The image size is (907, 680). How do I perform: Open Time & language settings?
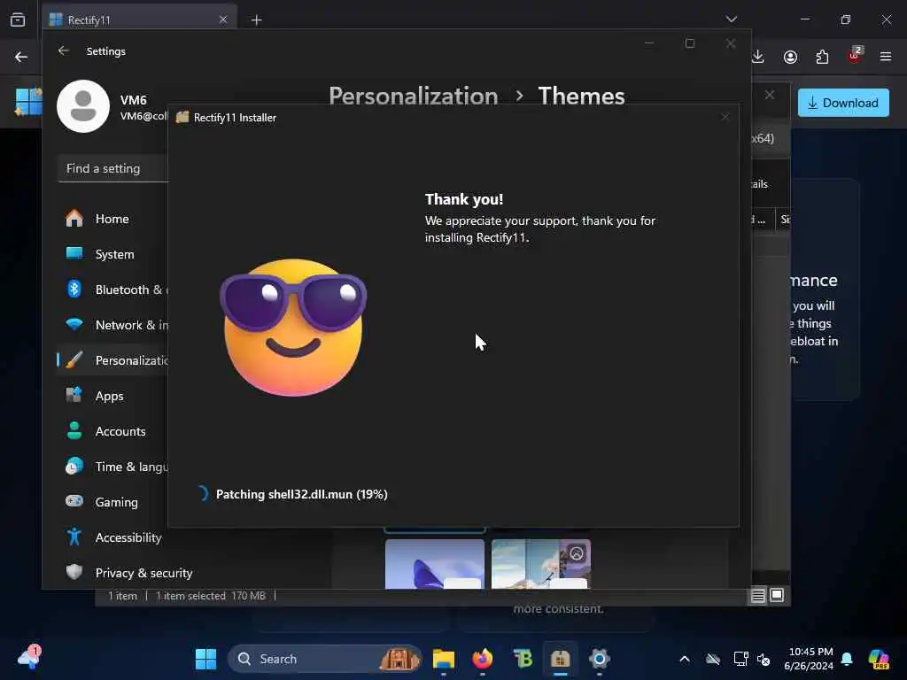coord(112,467)
